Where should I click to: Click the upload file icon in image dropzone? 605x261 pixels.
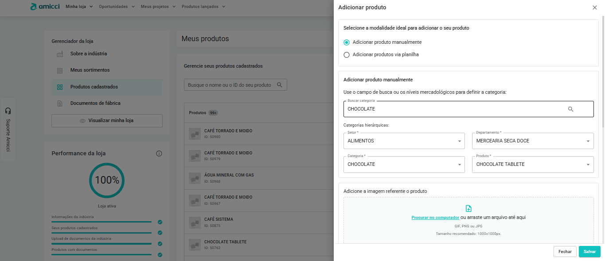[468, 208]
